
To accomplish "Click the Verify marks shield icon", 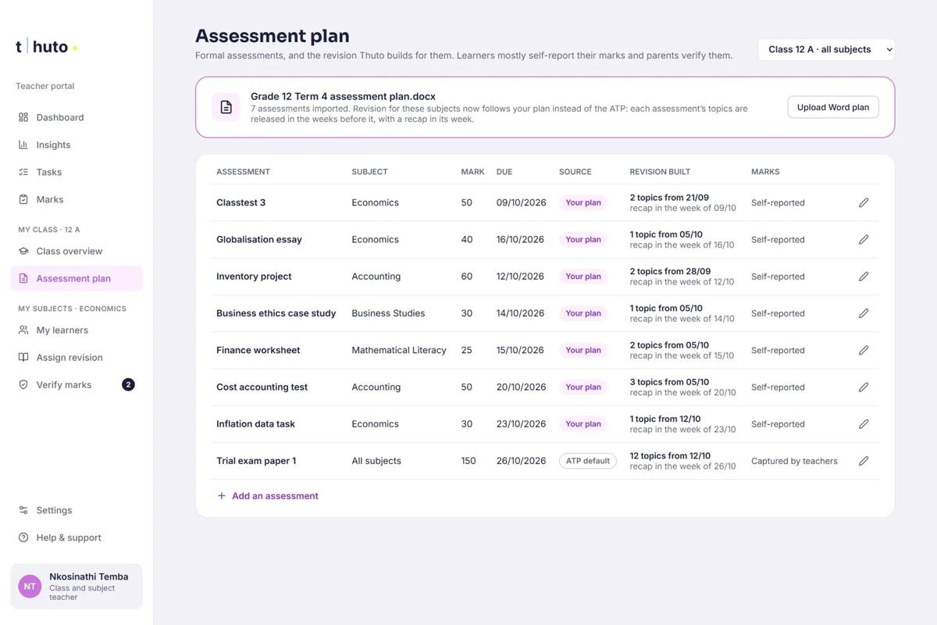I will 23,384.
